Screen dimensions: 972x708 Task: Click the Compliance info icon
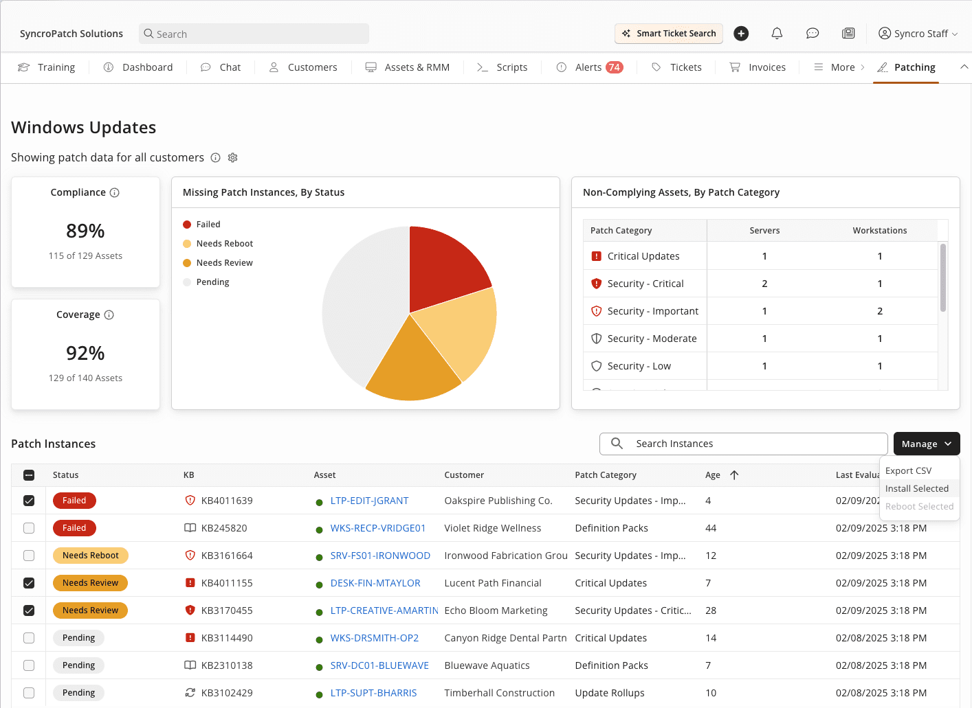point(115,192)
